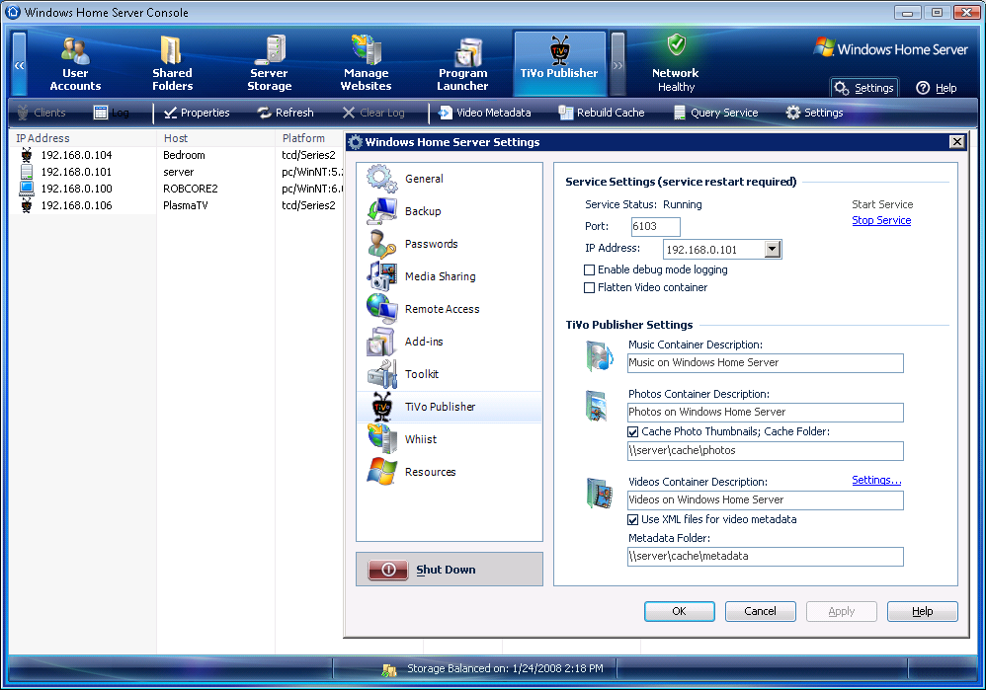Click the photos container icon
The width and height of the screenshot is (986, 690).
click(x=596, y=406)
